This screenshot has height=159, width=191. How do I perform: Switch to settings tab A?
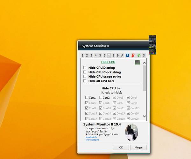pyautogui.click(x=122, y=55)
